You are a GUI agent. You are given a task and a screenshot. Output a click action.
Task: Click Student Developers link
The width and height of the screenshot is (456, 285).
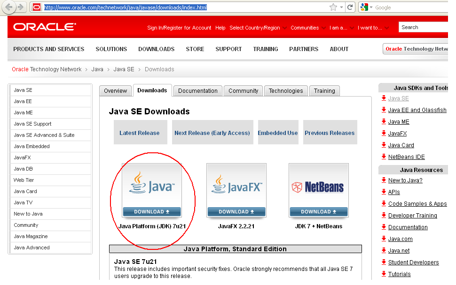pos(413,262)
